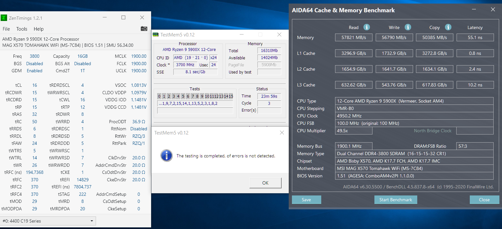Maximize the ZenTimings window

[123, 18]
